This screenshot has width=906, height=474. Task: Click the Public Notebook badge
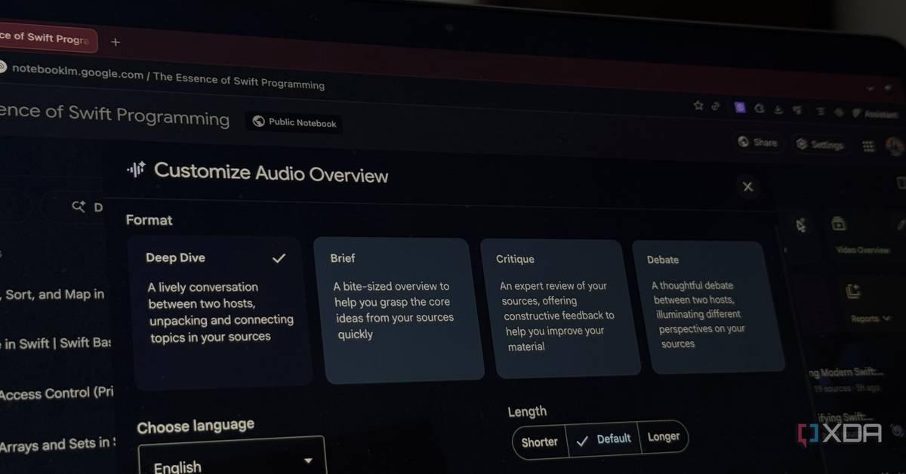click(x=294, y=122)
